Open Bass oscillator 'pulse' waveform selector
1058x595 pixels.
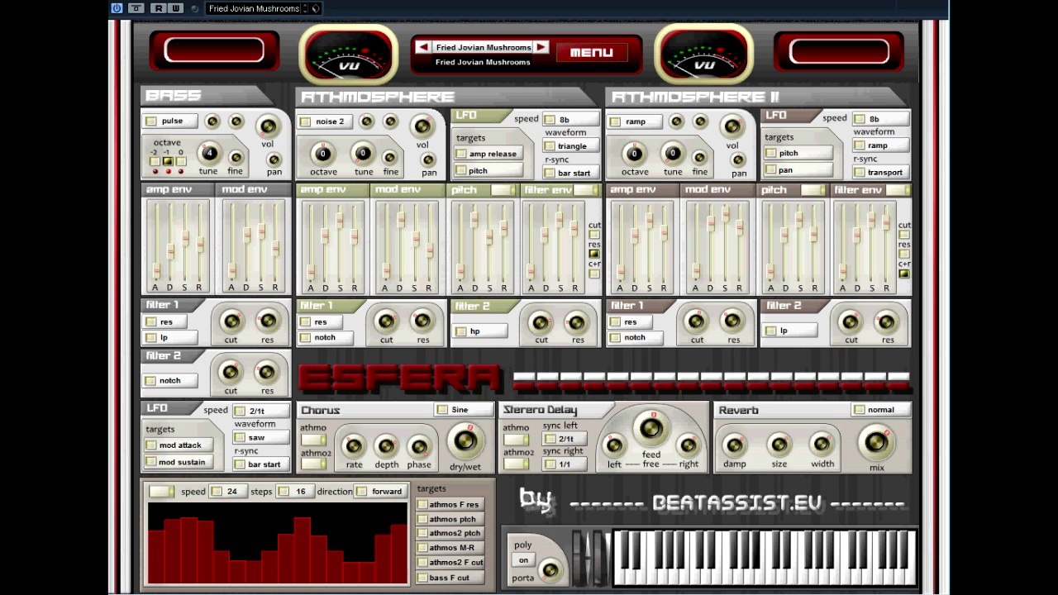171,121
